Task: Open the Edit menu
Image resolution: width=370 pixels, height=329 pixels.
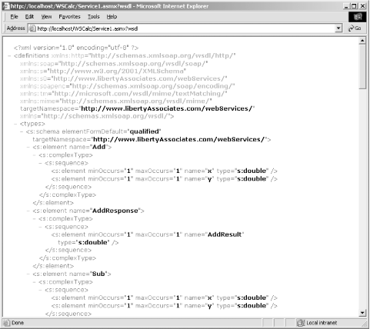Action: click(29, 17)
